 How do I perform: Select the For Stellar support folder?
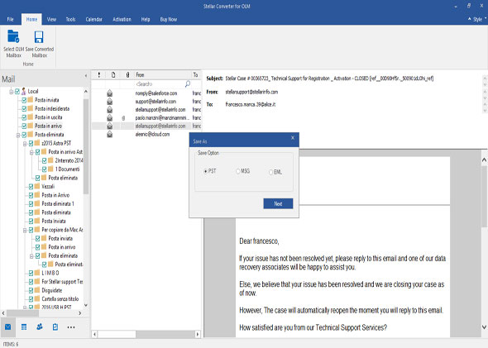click(x=62, y=281)
